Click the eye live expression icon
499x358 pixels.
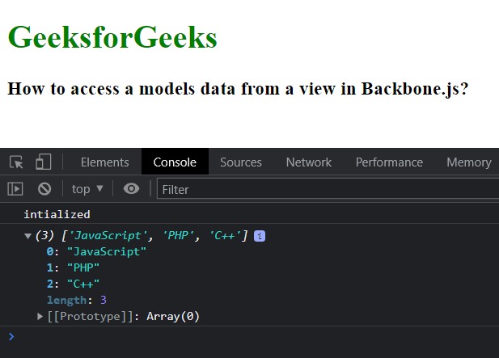pos(131,189)
